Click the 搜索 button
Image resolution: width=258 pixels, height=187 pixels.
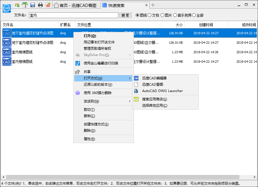[125, 15]
